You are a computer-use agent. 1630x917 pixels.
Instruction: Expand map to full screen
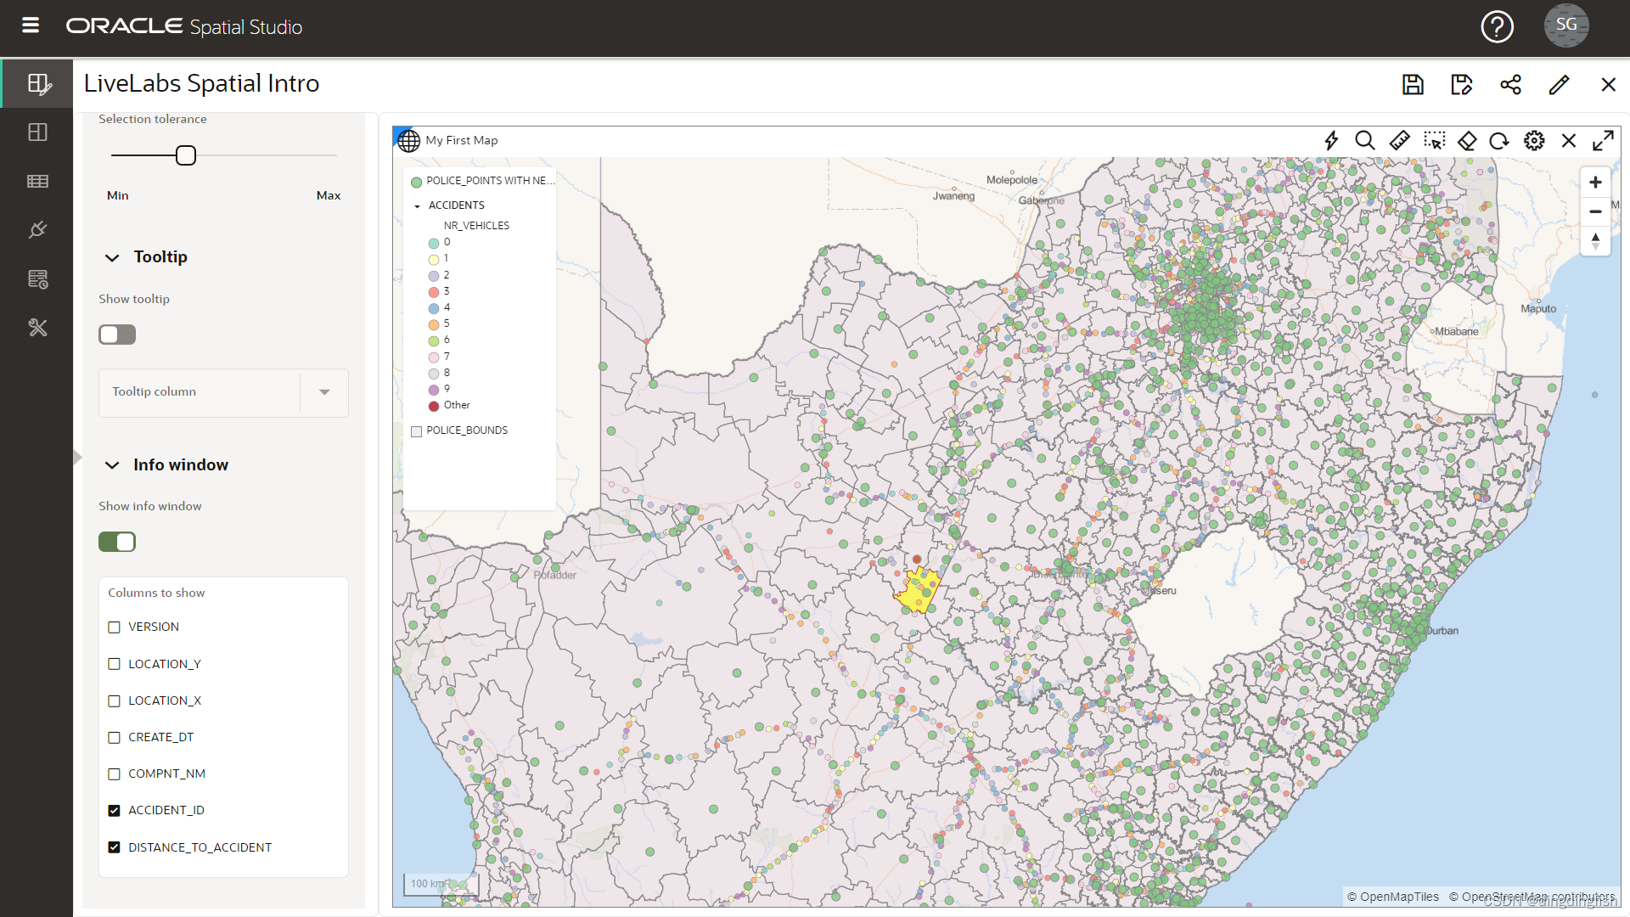pyautogui.click(x=1603, y=140)
